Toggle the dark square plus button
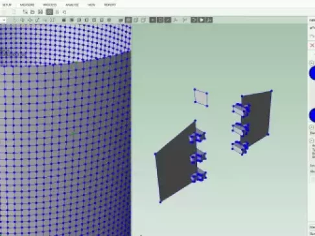This screenshot has width=315, height=236. (153, 20)
